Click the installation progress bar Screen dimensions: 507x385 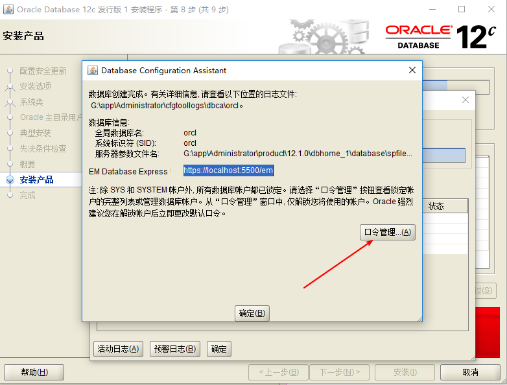pyautogui.click(x=456, y=87)
